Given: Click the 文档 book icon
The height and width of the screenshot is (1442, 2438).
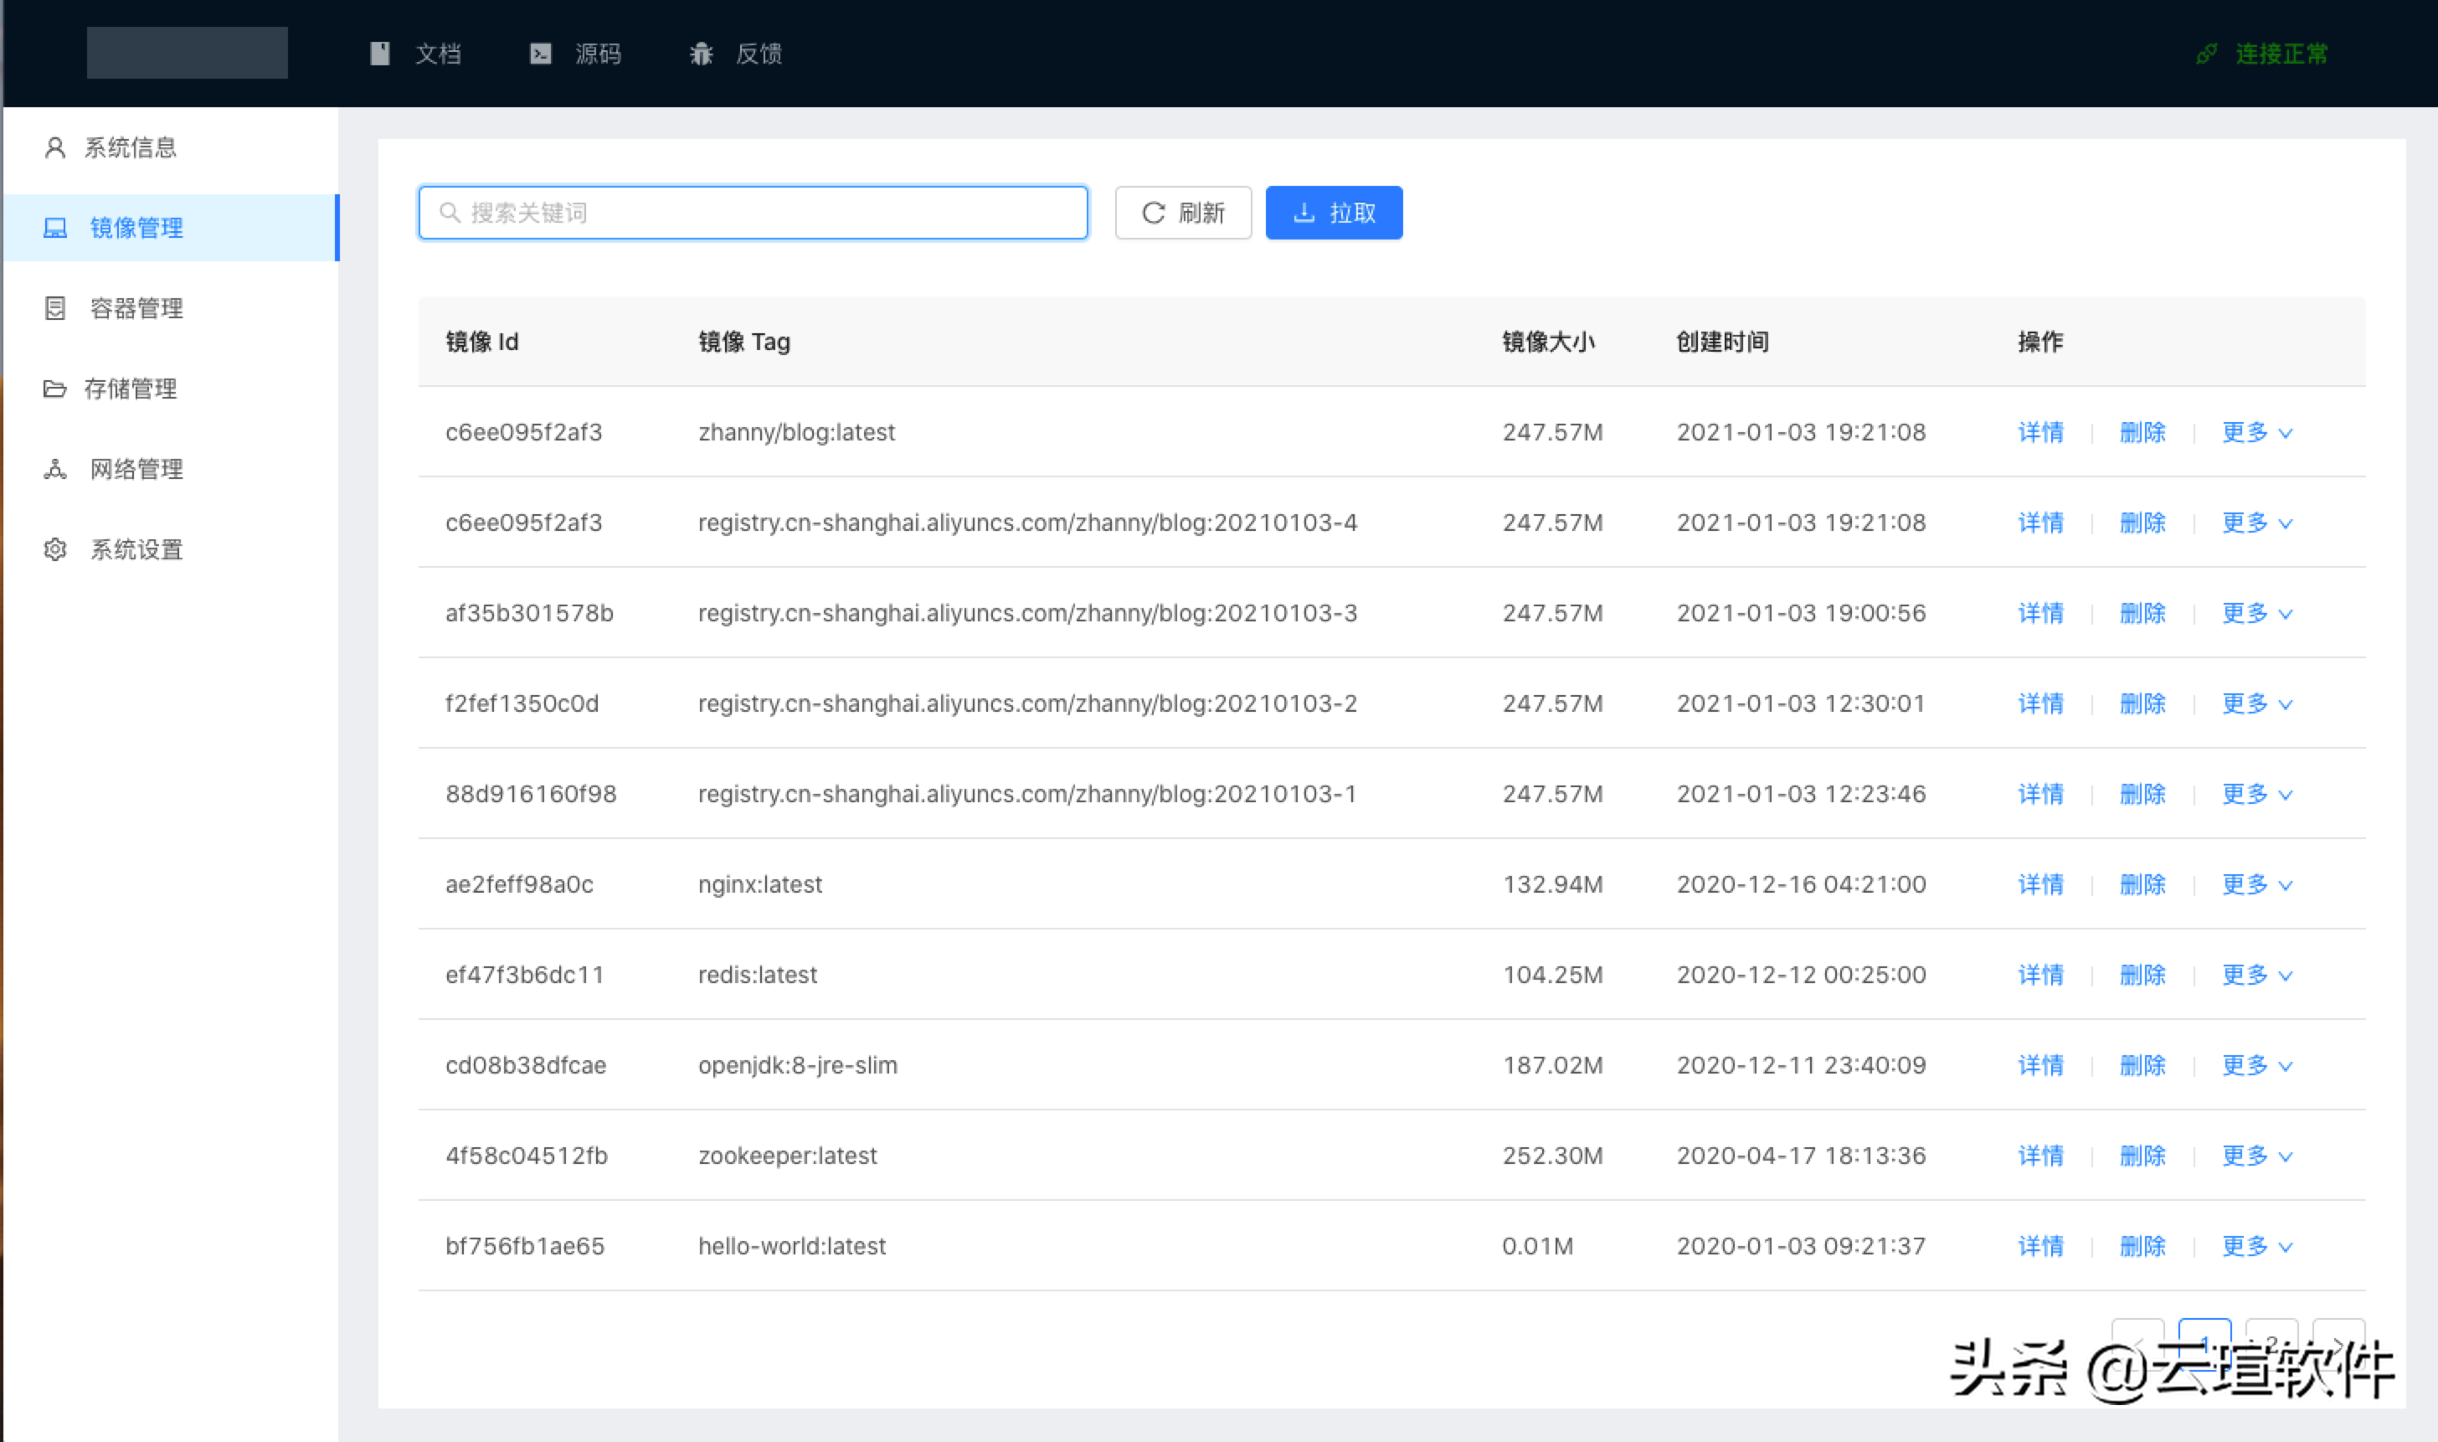Looking at the screenshot, I should (x=380, y=54).
